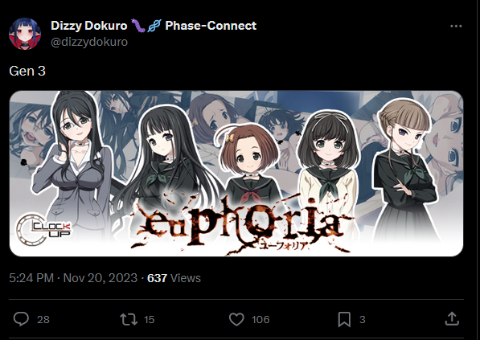Click the Gen 3 tweet text
480x340 pixels.
tap(27, 71)
